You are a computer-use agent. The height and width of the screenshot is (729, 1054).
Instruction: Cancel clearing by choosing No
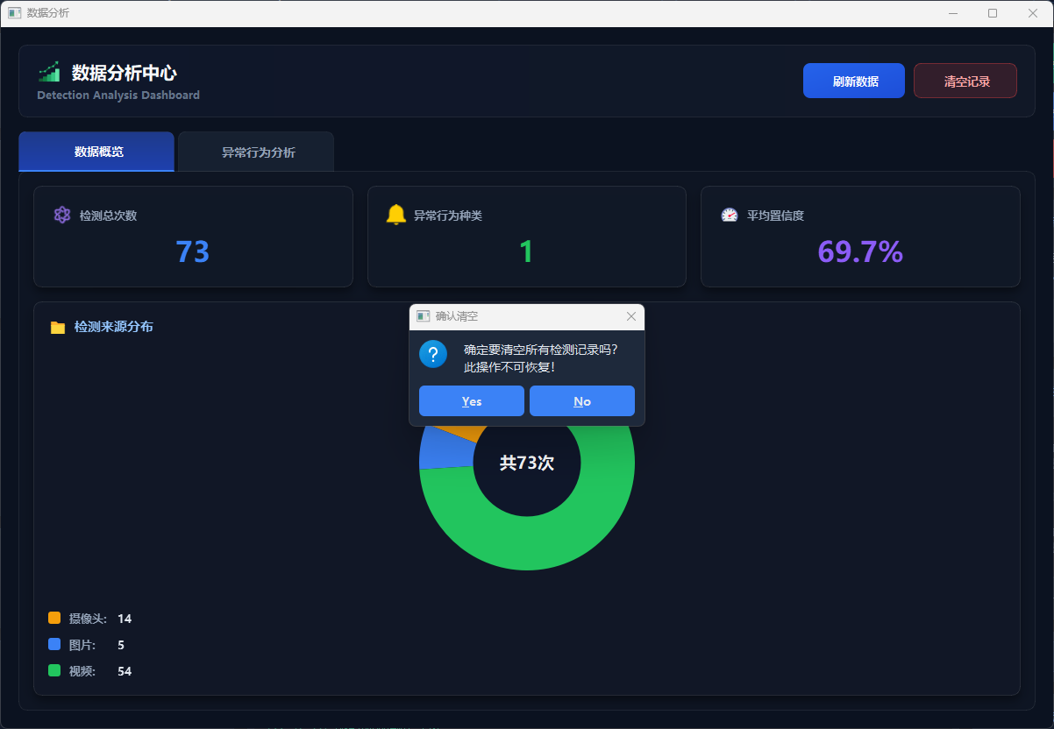click(x=582, y=401)
